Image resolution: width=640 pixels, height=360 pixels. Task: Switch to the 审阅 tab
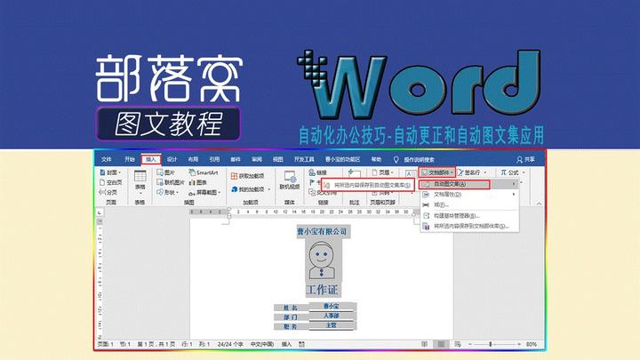pyautogui.click(x=257, y=159)
